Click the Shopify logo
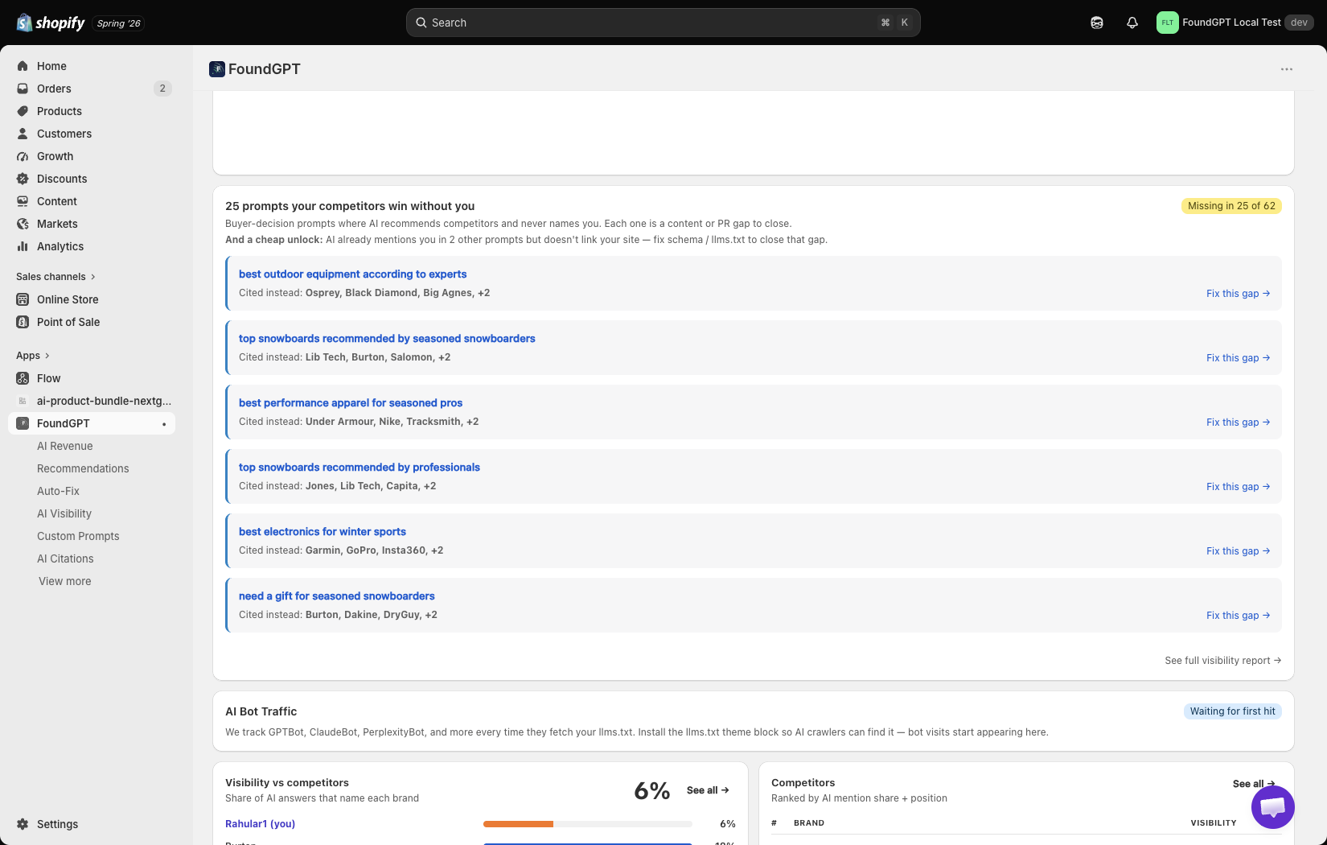The image size is (1327, 845). (x=51, y=23)
